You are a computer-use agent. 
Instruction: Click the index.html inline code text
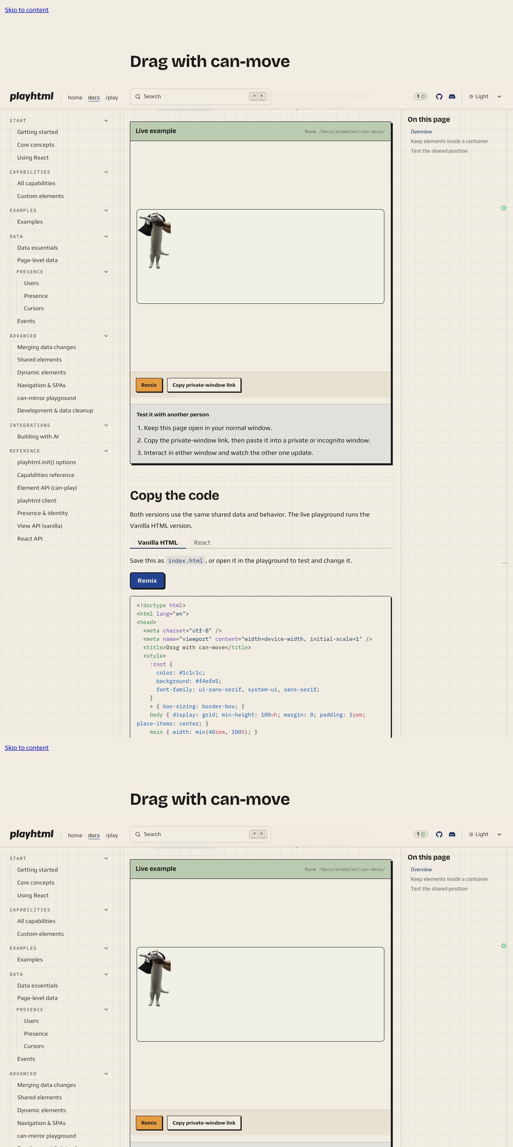185,561
